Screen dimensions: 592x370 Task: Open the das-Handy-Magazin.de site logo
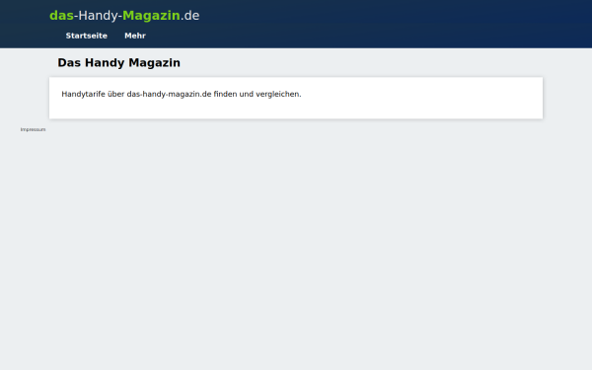tap(124, 16)
